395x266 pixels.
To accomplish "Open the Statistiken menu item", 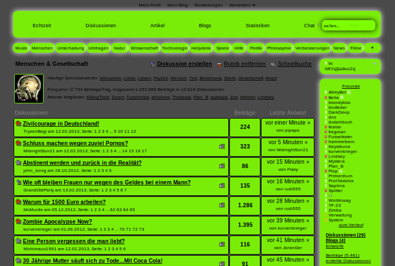I will tap(257, 26).
